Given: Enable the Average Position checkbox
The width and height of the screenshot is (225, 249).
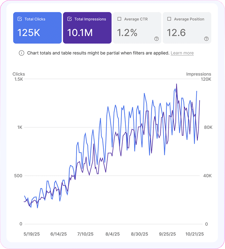Looking at the screenshot, I should [x=169, y=19].
